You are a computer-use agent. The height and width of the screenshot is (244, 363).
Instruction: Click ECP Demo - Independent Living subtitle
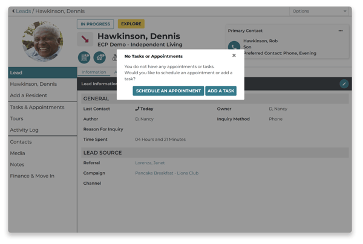click(x=140, y=45)
